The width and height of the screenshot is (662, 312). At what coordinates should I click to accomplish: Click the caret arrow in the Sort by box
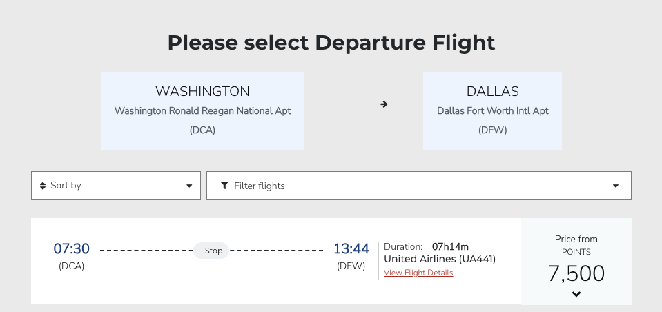click(189, 186)
